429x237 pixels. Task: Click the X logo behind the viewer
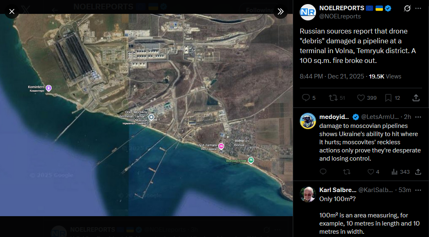pos(26,11)
